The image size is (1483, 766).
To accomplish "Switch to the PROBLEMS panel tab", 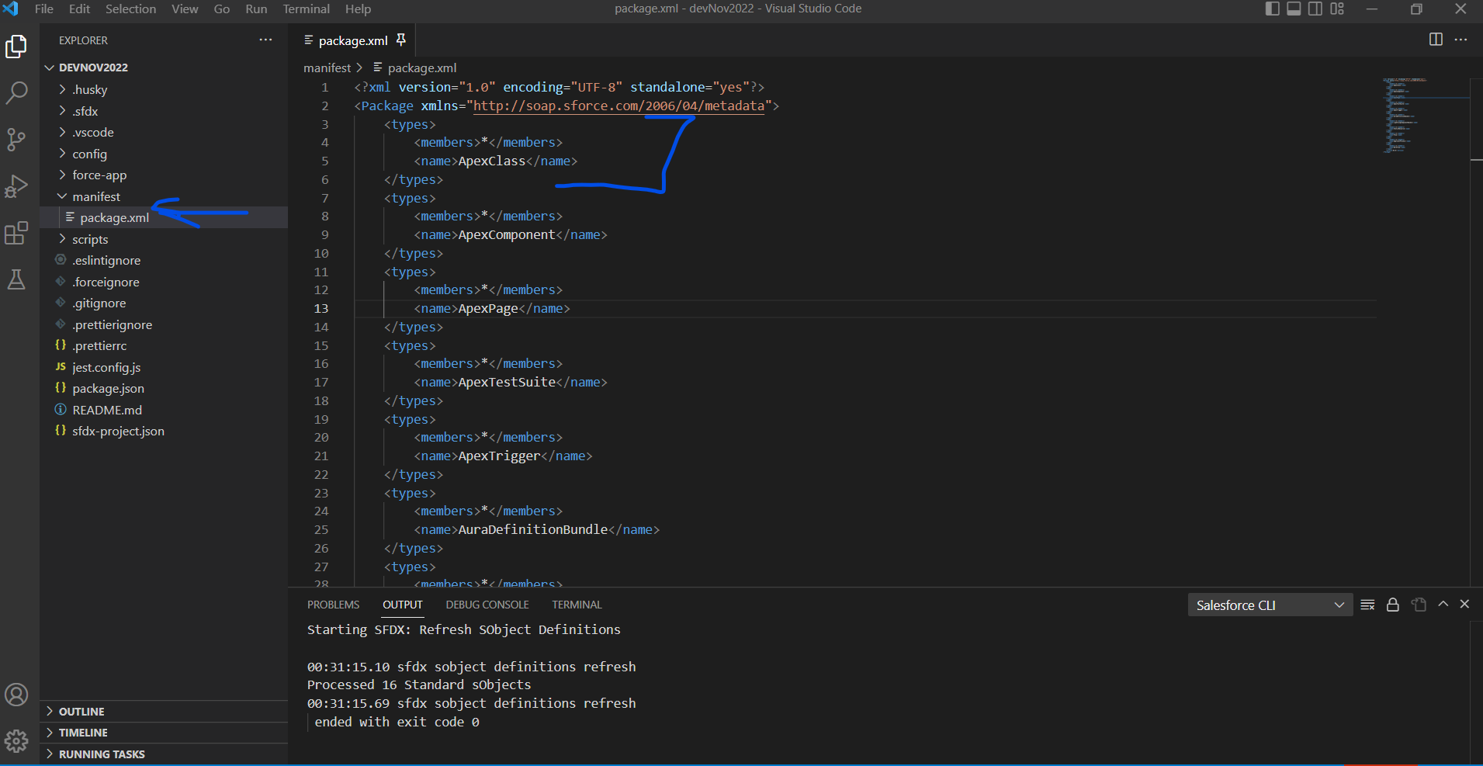I will [333, 605].
